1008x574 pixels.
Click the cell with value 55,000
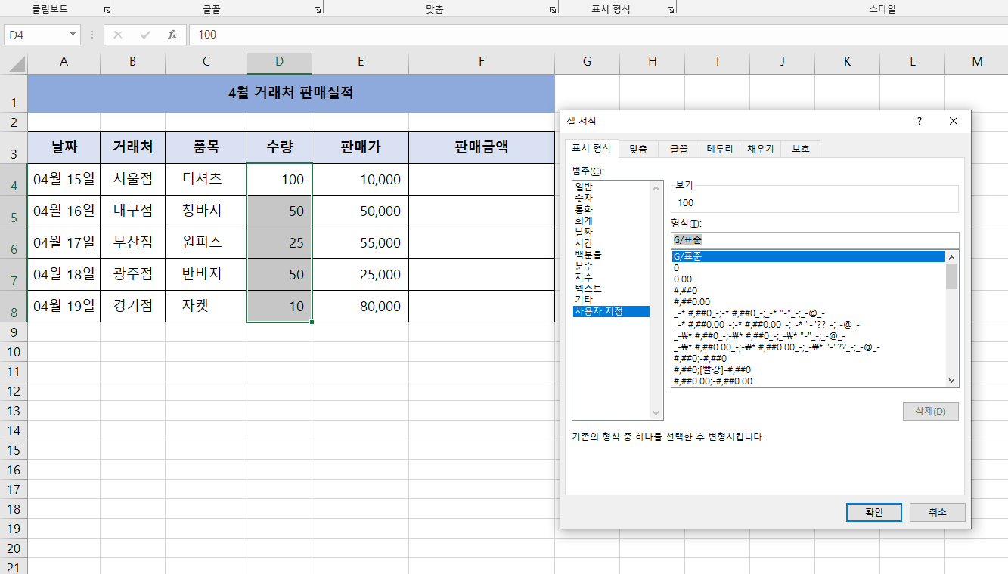tap(360, 243)
